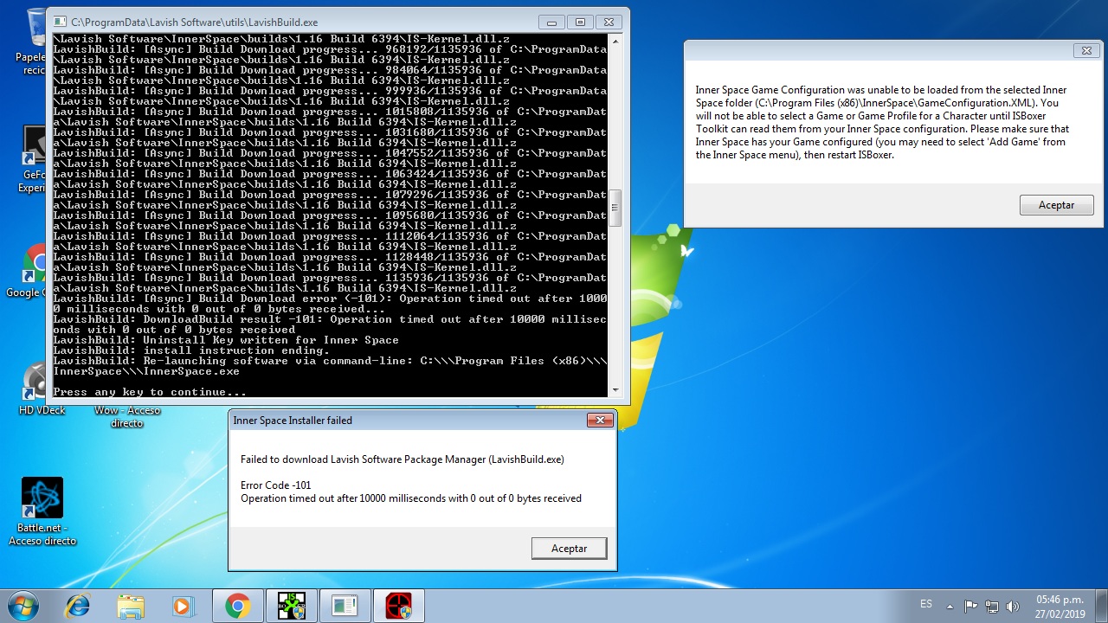Click the console scrollbar down arrow
The image size is (1108, 623).
tap(615, 389)
